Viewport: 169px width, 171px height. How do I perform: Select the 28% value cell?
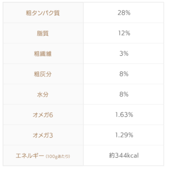point(123,13)
